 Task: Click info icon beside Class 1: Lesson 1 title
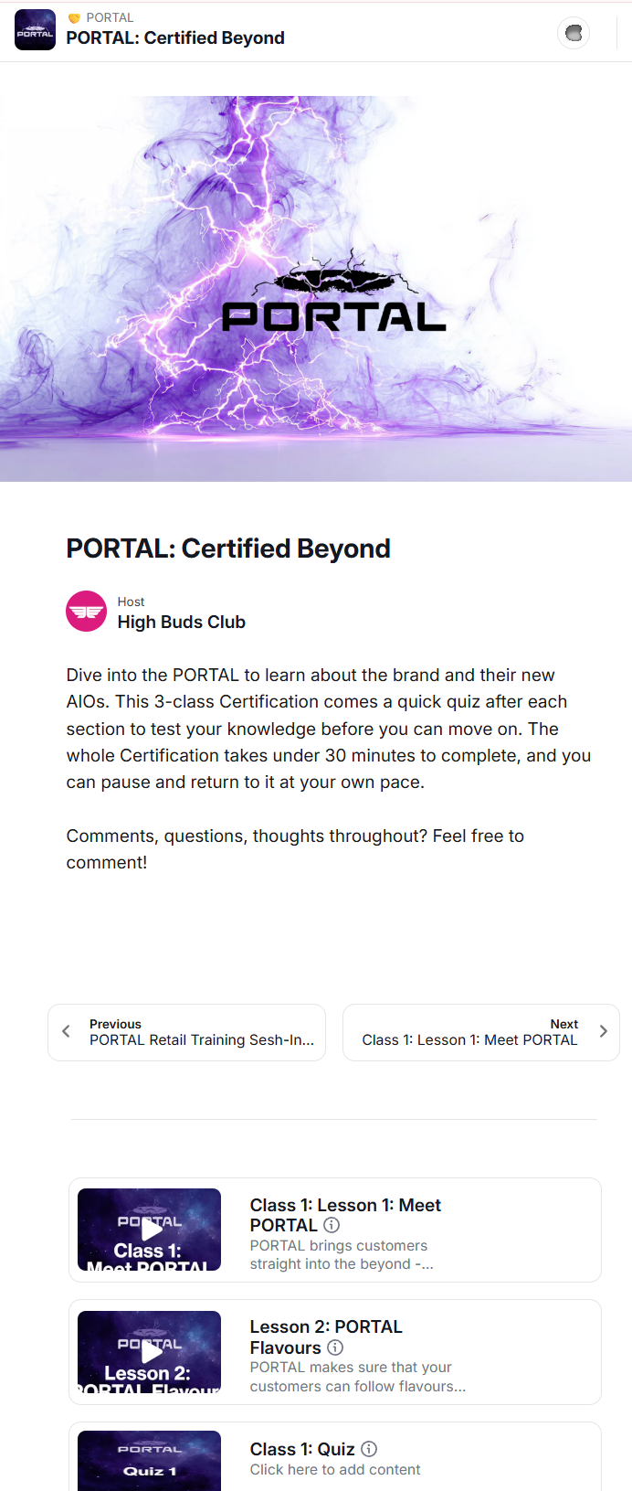coord(332,1225)
